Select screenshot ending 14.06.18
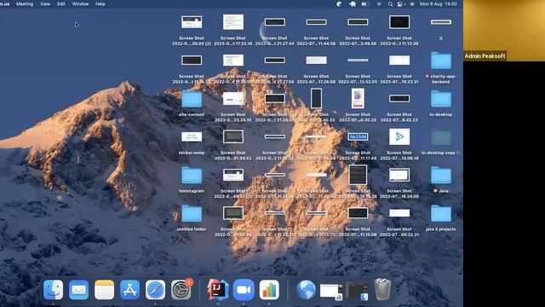Screen dimensions: 545x307 coord(399,136)
